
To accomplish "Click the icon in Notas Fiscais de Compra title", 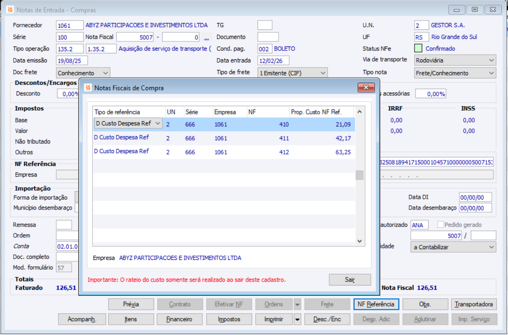I will coord(88,88).
